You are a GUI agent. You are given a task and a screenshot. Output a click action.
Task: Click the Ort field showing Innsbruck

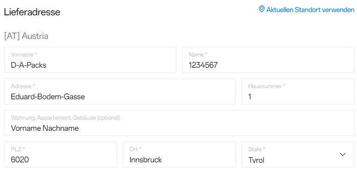tap(179, 154)
